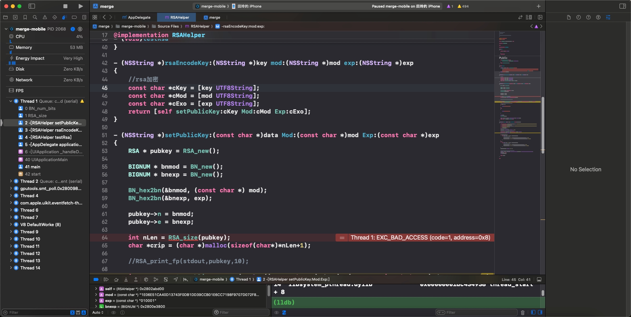Open the Quick Help inspector
Screen dimensions: 631x317
(588, 17)
